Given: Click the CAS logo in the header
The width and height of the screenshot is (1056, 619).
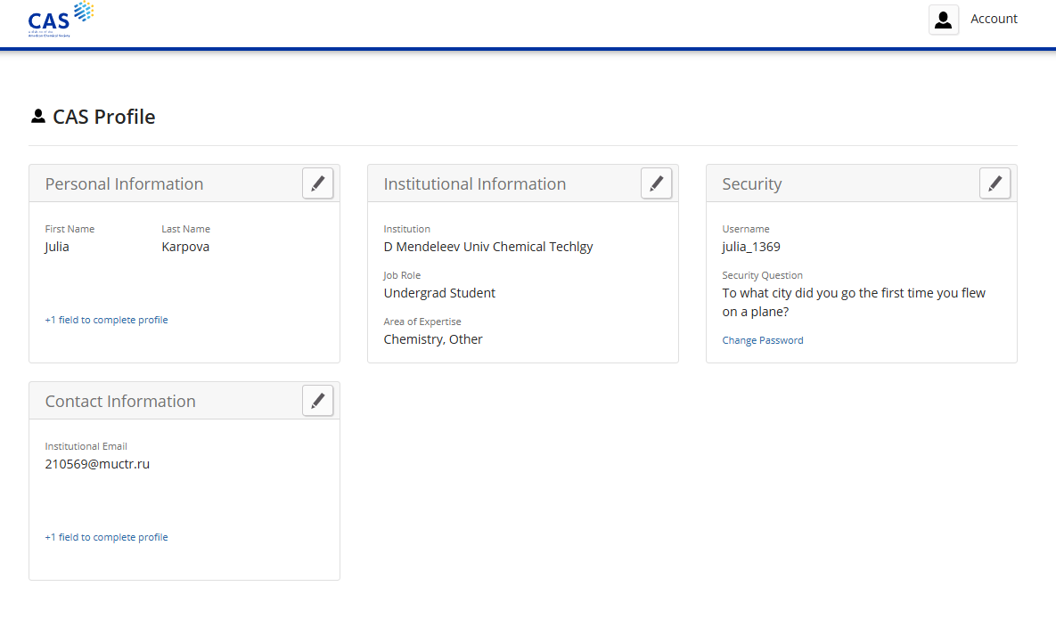Looking at the screenshot, I should [61, 20].
